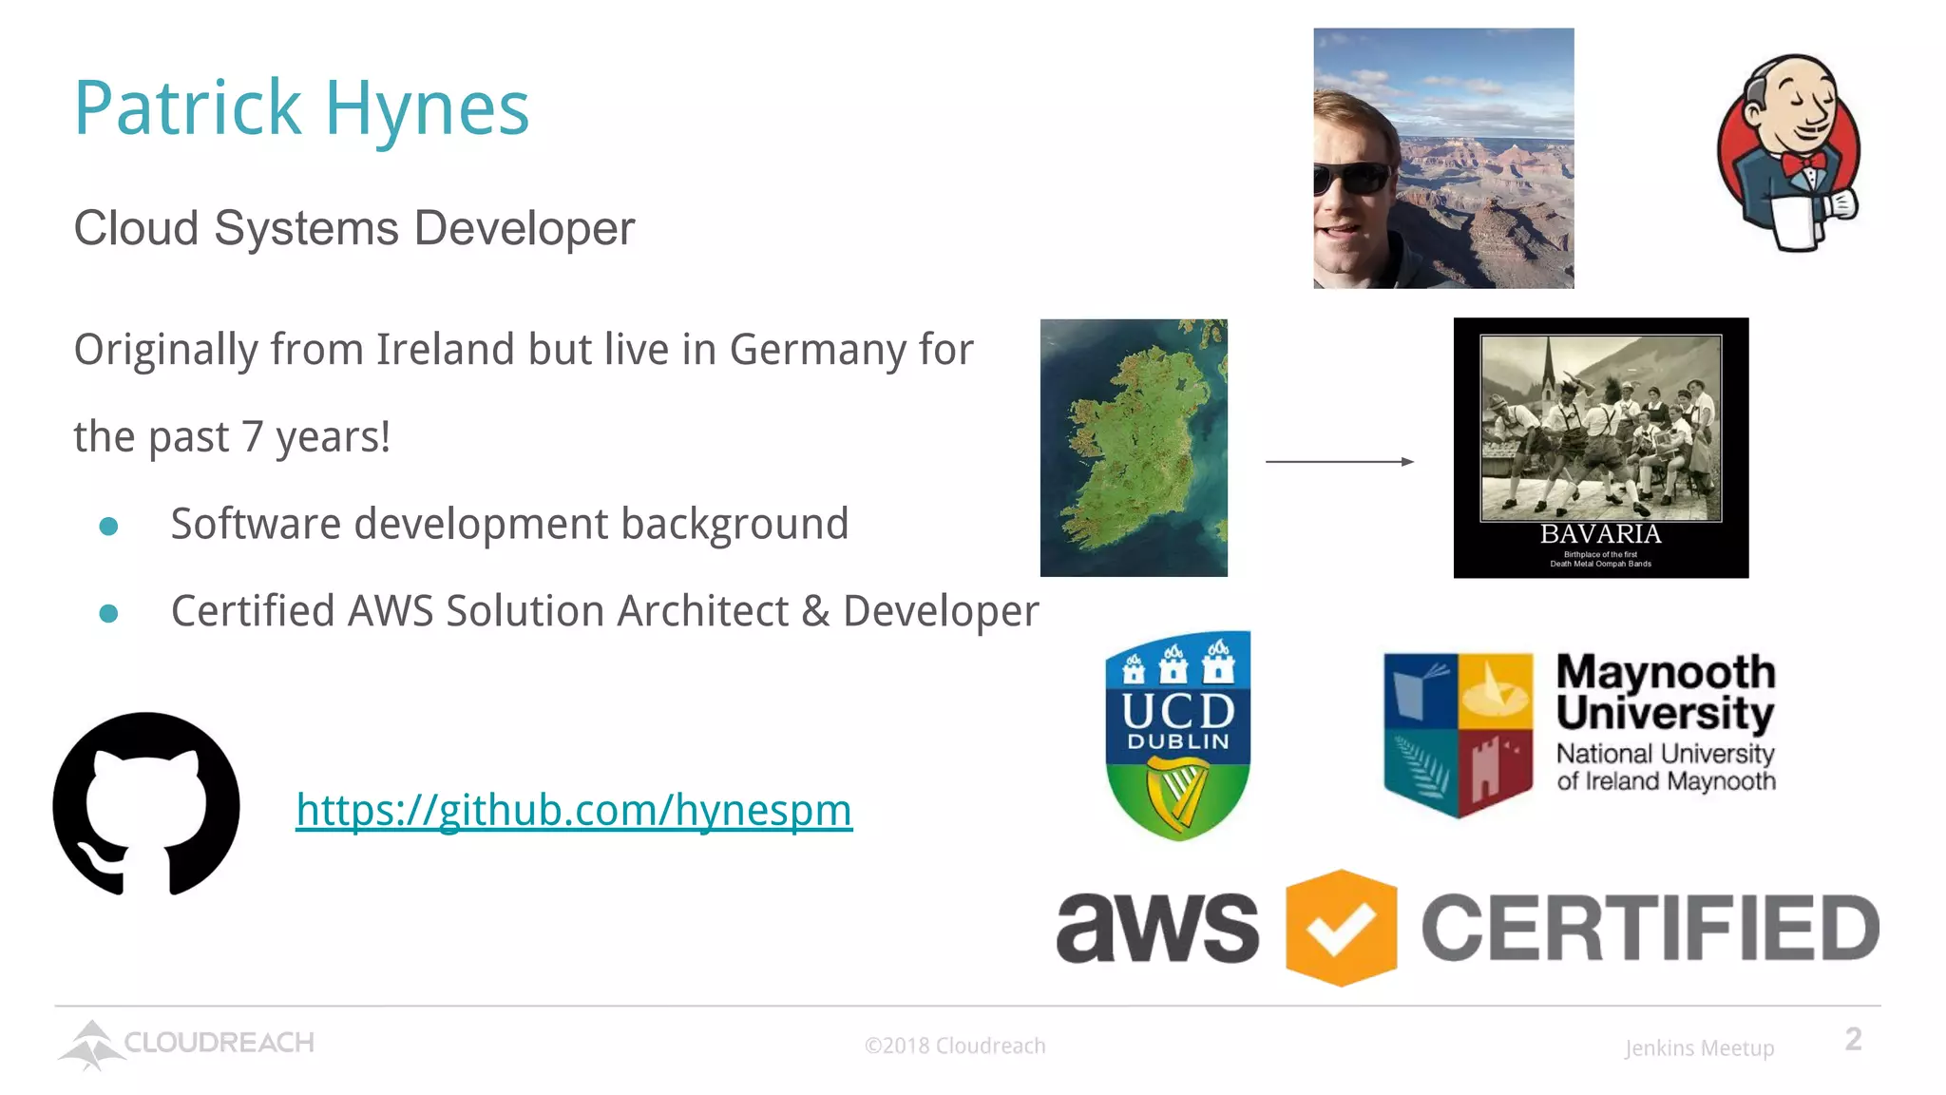Click the slide number 2

[1853, 1039]
